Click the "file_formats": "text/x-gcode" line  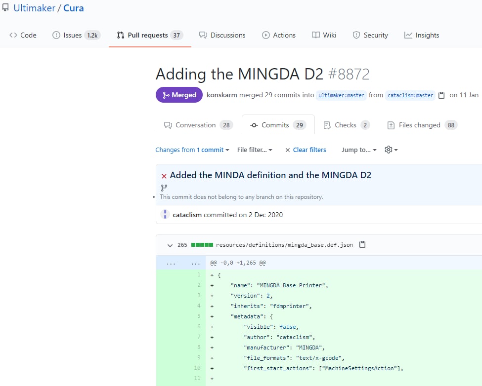[x=294, y=358]
